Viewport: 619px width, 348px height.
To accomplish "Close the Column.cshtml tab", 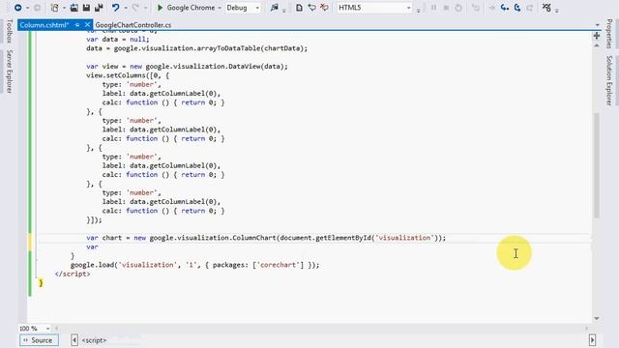I will coord(87,25).
